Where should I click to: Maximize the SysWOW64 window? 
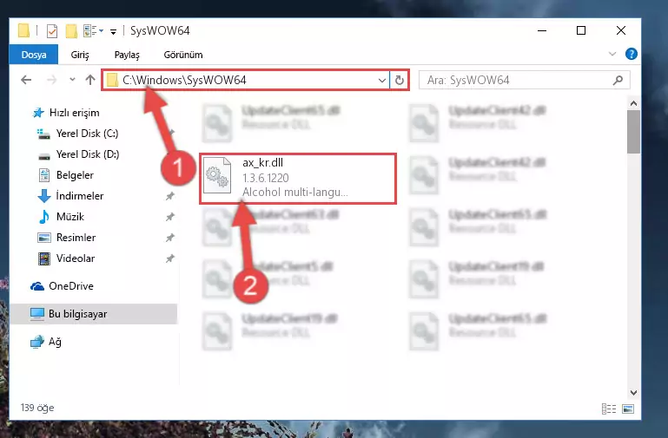(x=581, y=30)
